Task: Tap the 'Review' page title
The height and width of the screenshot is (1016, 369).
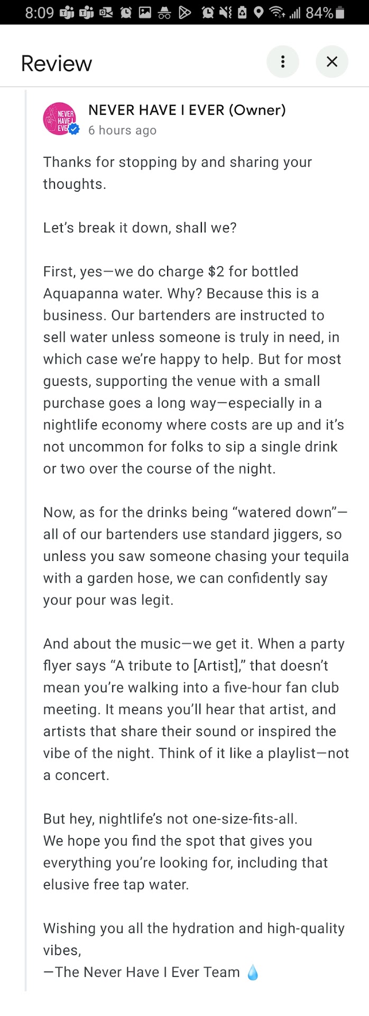Action: coord(57,63)
